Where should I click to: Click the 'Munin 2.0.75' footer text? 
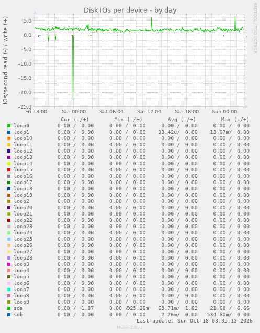click(130, 327)
